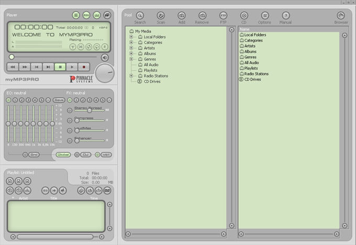
Task: Open the FTP tool
Action: pyautogui.click(x=223, y=15)
